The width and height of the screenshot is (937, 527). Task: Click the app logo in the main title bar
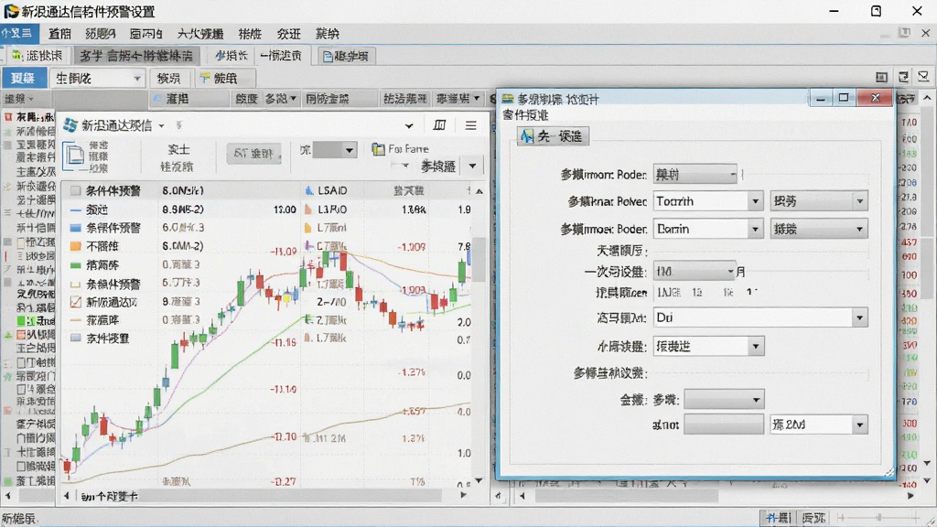10,11
